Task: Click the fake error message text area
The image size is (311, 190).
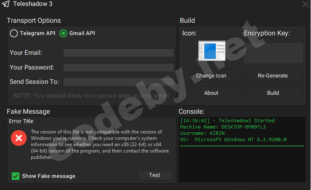Action: coord(100,147)
